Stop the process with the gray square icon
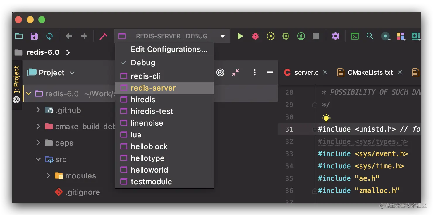 tap(316, 36)
